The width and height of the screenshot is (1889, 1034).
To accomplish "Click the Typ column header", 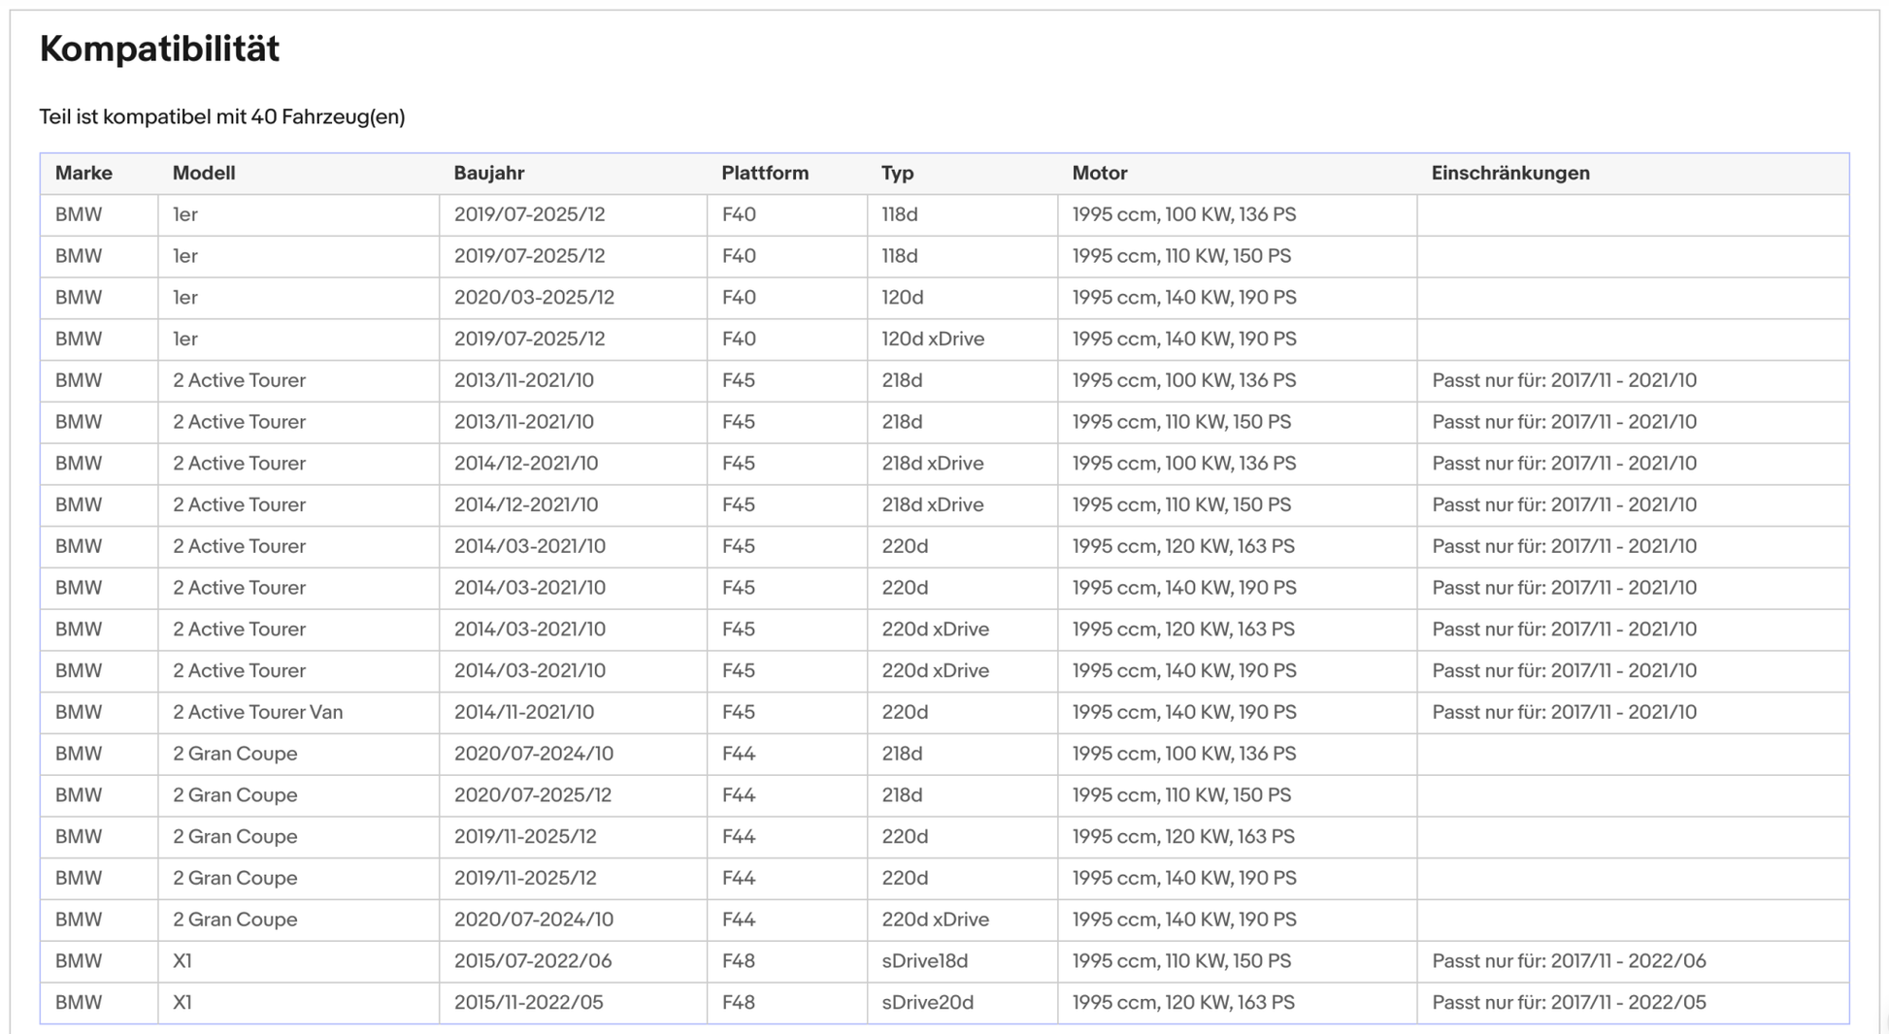I will 897,174.
